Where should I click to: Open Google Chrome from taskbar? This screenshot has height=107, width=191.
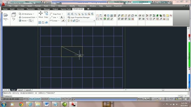click(x=21, y=104)
